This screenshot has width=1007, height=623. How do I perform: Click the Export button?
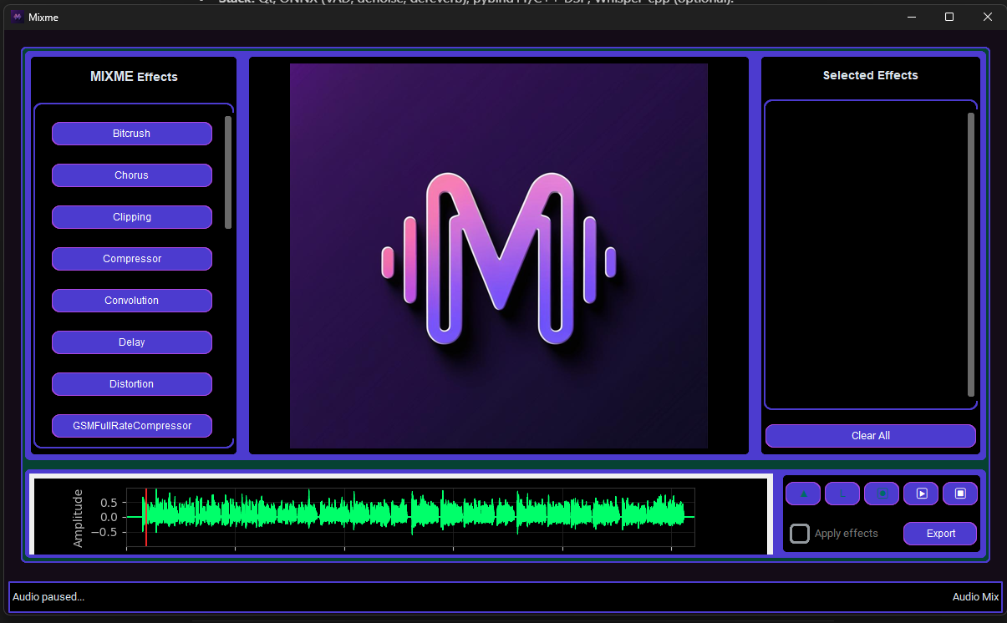point(940,533)
